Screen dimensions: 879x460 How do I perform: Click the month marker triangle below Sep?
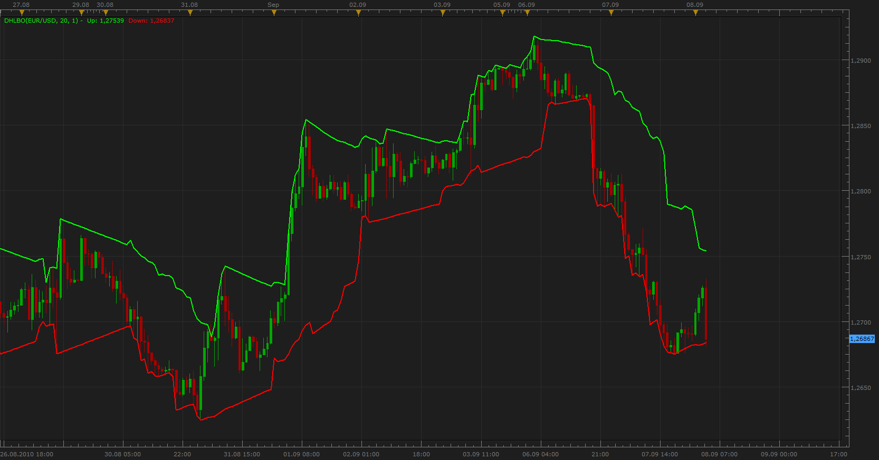pos(274,13)
